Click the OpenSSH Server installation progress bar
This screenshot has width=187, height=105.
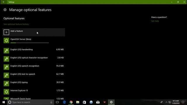tap(30, 43)
